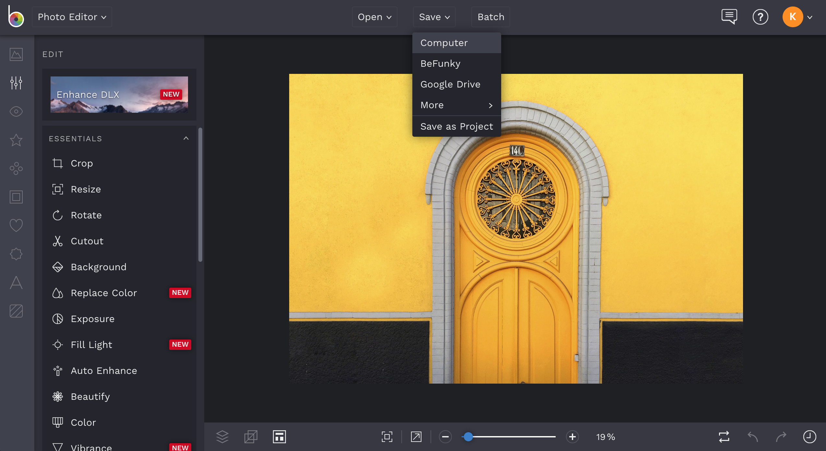Toggle the Effects panel icon
Image resolution: width=826 pixels, height=451 pixels.
tap(16, 140)
